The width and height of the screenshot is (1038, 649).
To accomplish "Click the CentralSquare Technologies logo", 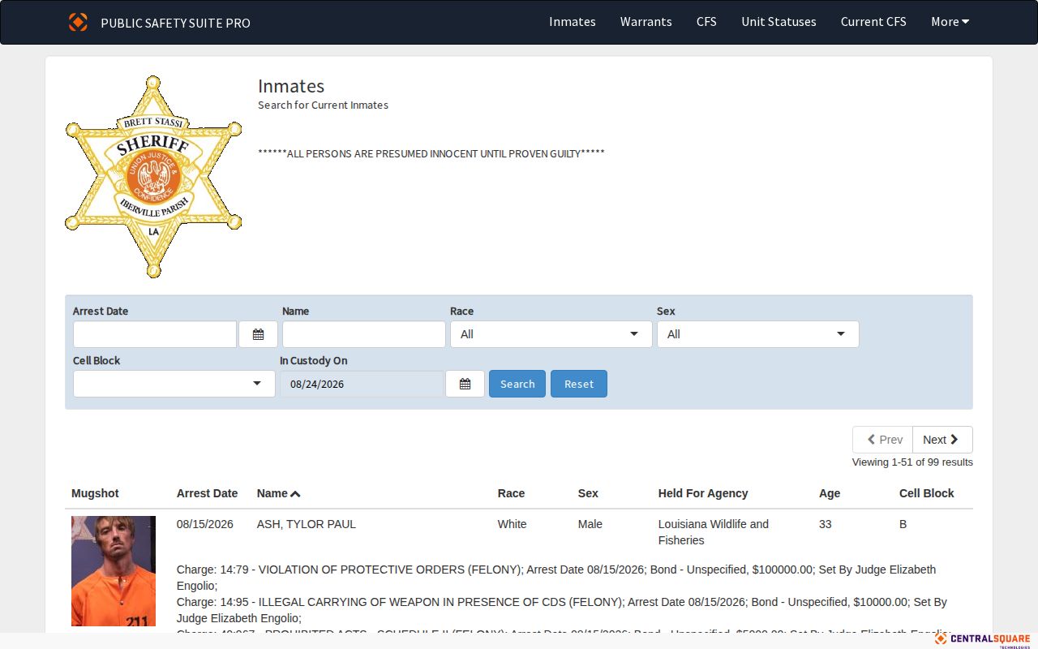I will [982, 640].
